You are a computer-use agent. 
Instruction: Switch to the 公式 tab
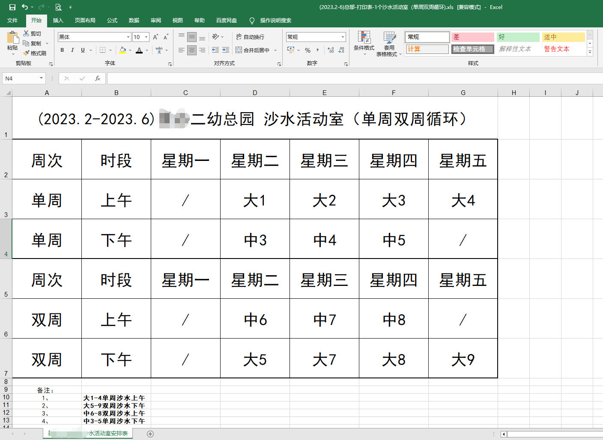tap(112, 21)
